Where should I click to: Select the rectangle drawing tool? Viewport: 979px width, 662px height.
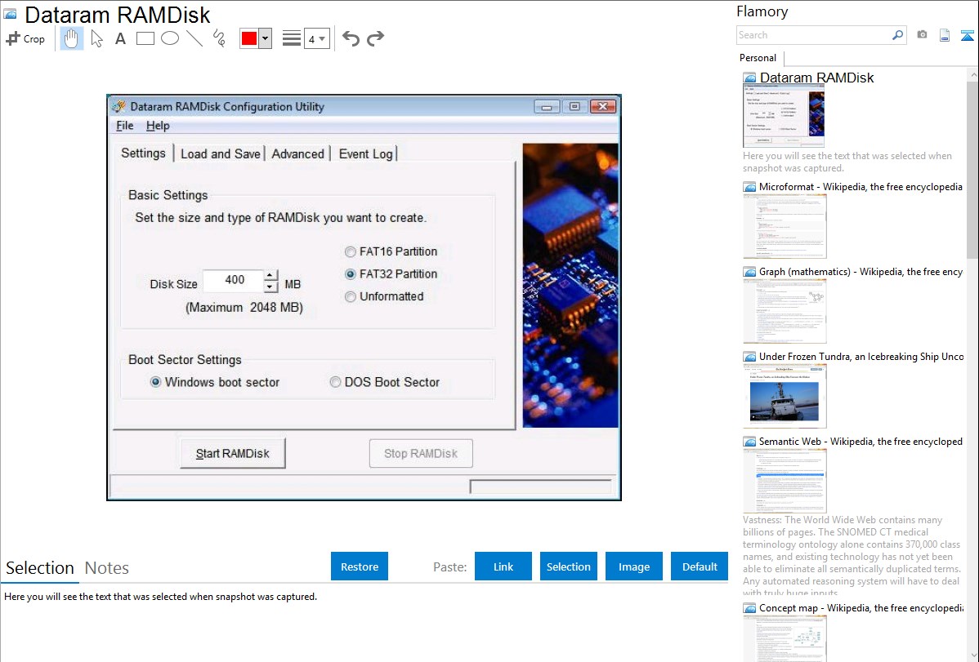[145, 38]
